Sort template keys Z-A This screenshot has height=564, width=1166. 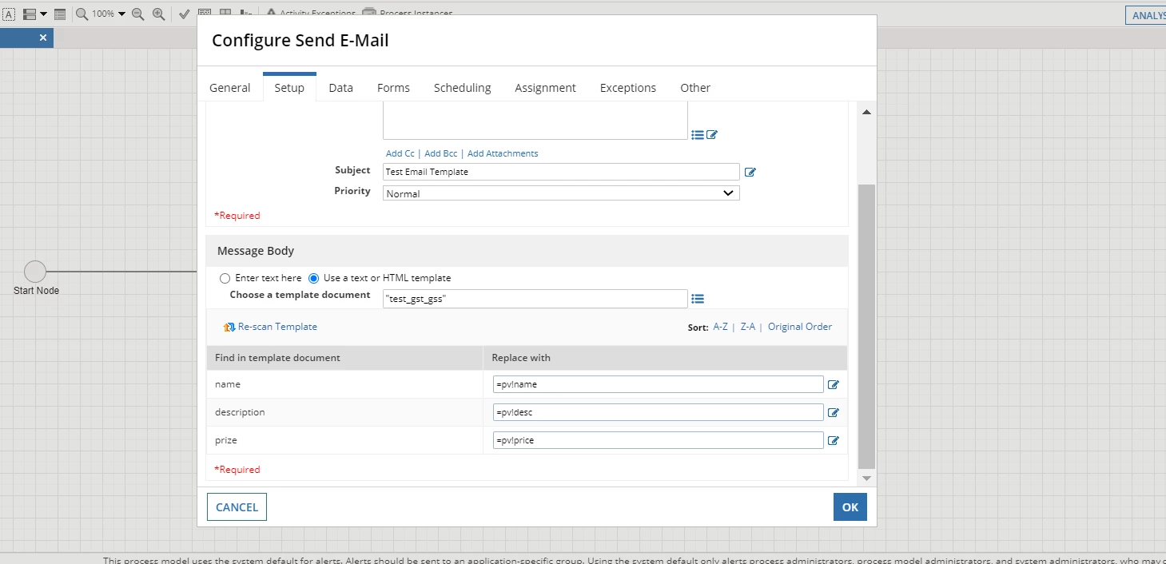pos(748,327)
